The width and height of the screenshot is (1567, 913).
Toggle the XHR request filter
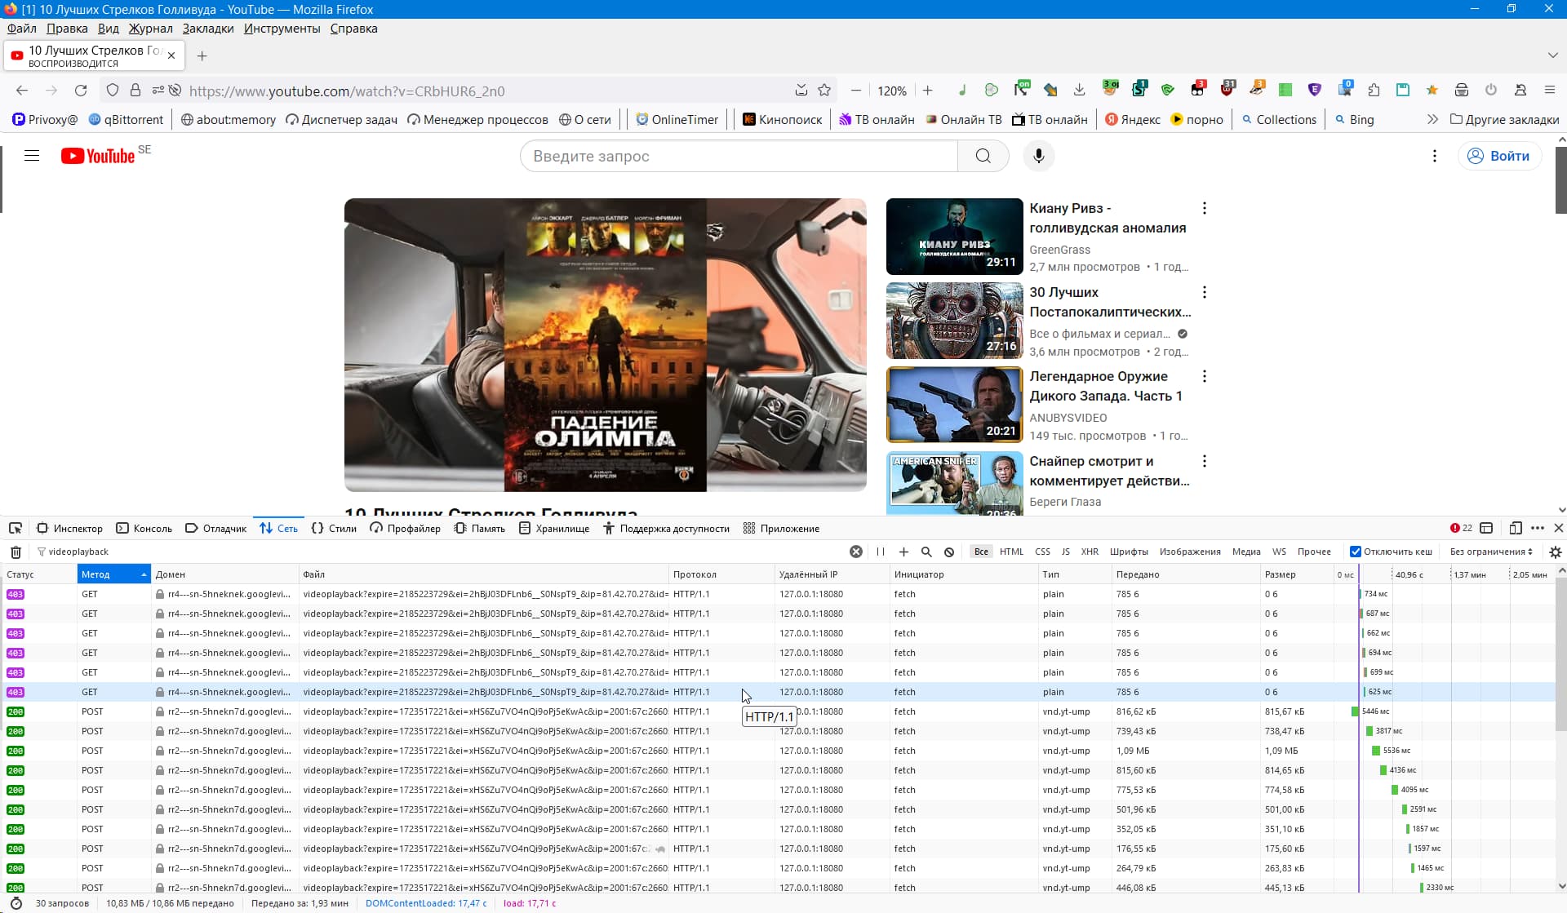tap(1090, 552)
